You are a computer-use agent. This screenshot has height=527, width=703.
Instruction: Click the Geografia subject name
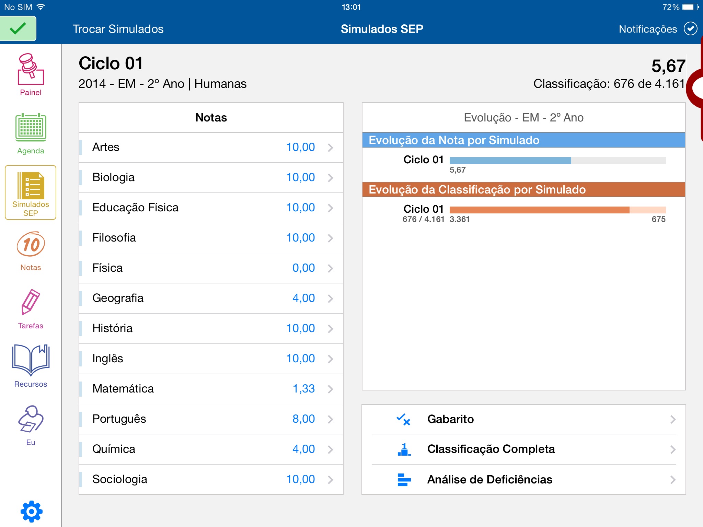click(118, 298)
